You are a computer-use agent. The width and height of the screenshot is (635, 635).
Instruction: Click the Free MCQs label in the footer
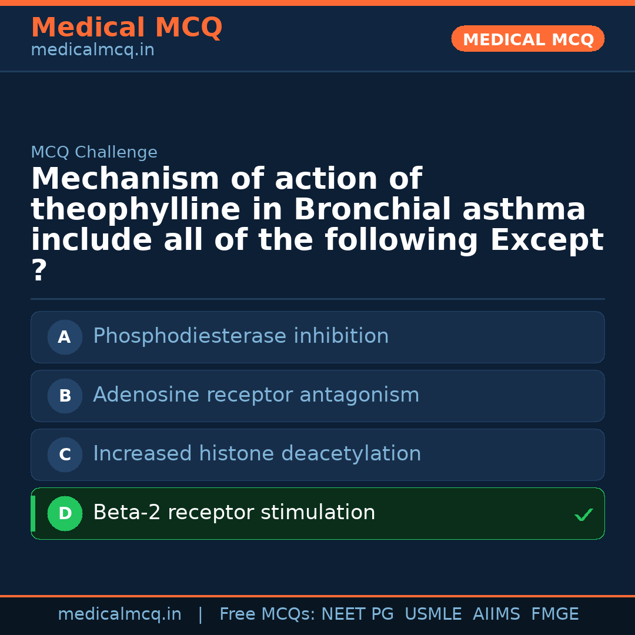coord(268,614)
